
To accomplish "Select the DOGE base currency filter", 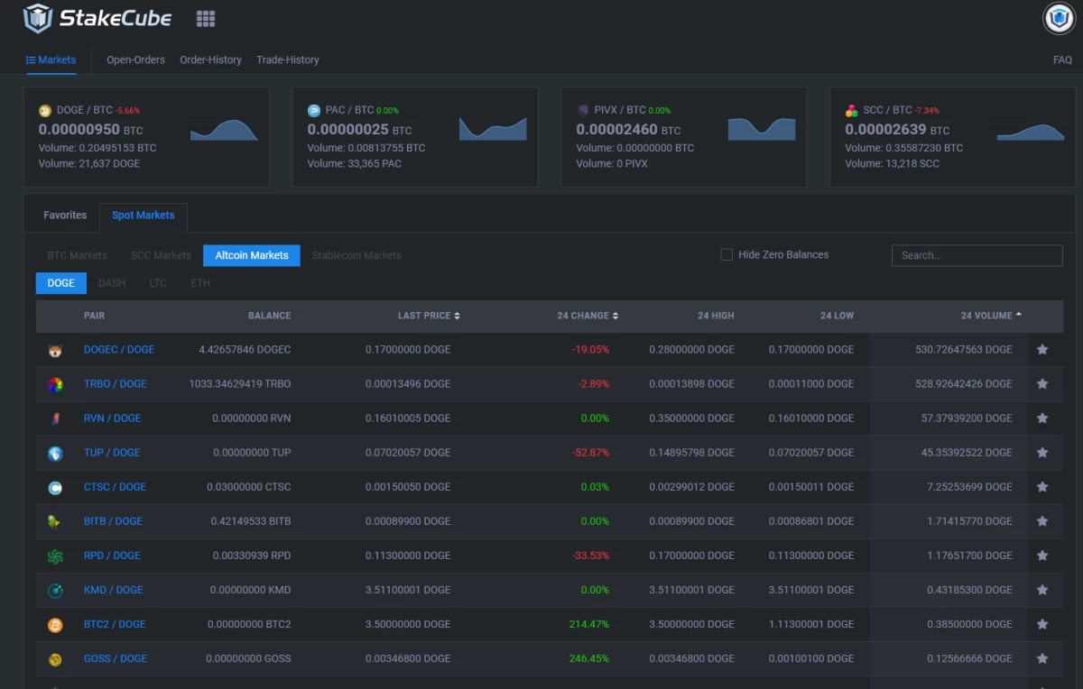I will (x=61, y=283).
